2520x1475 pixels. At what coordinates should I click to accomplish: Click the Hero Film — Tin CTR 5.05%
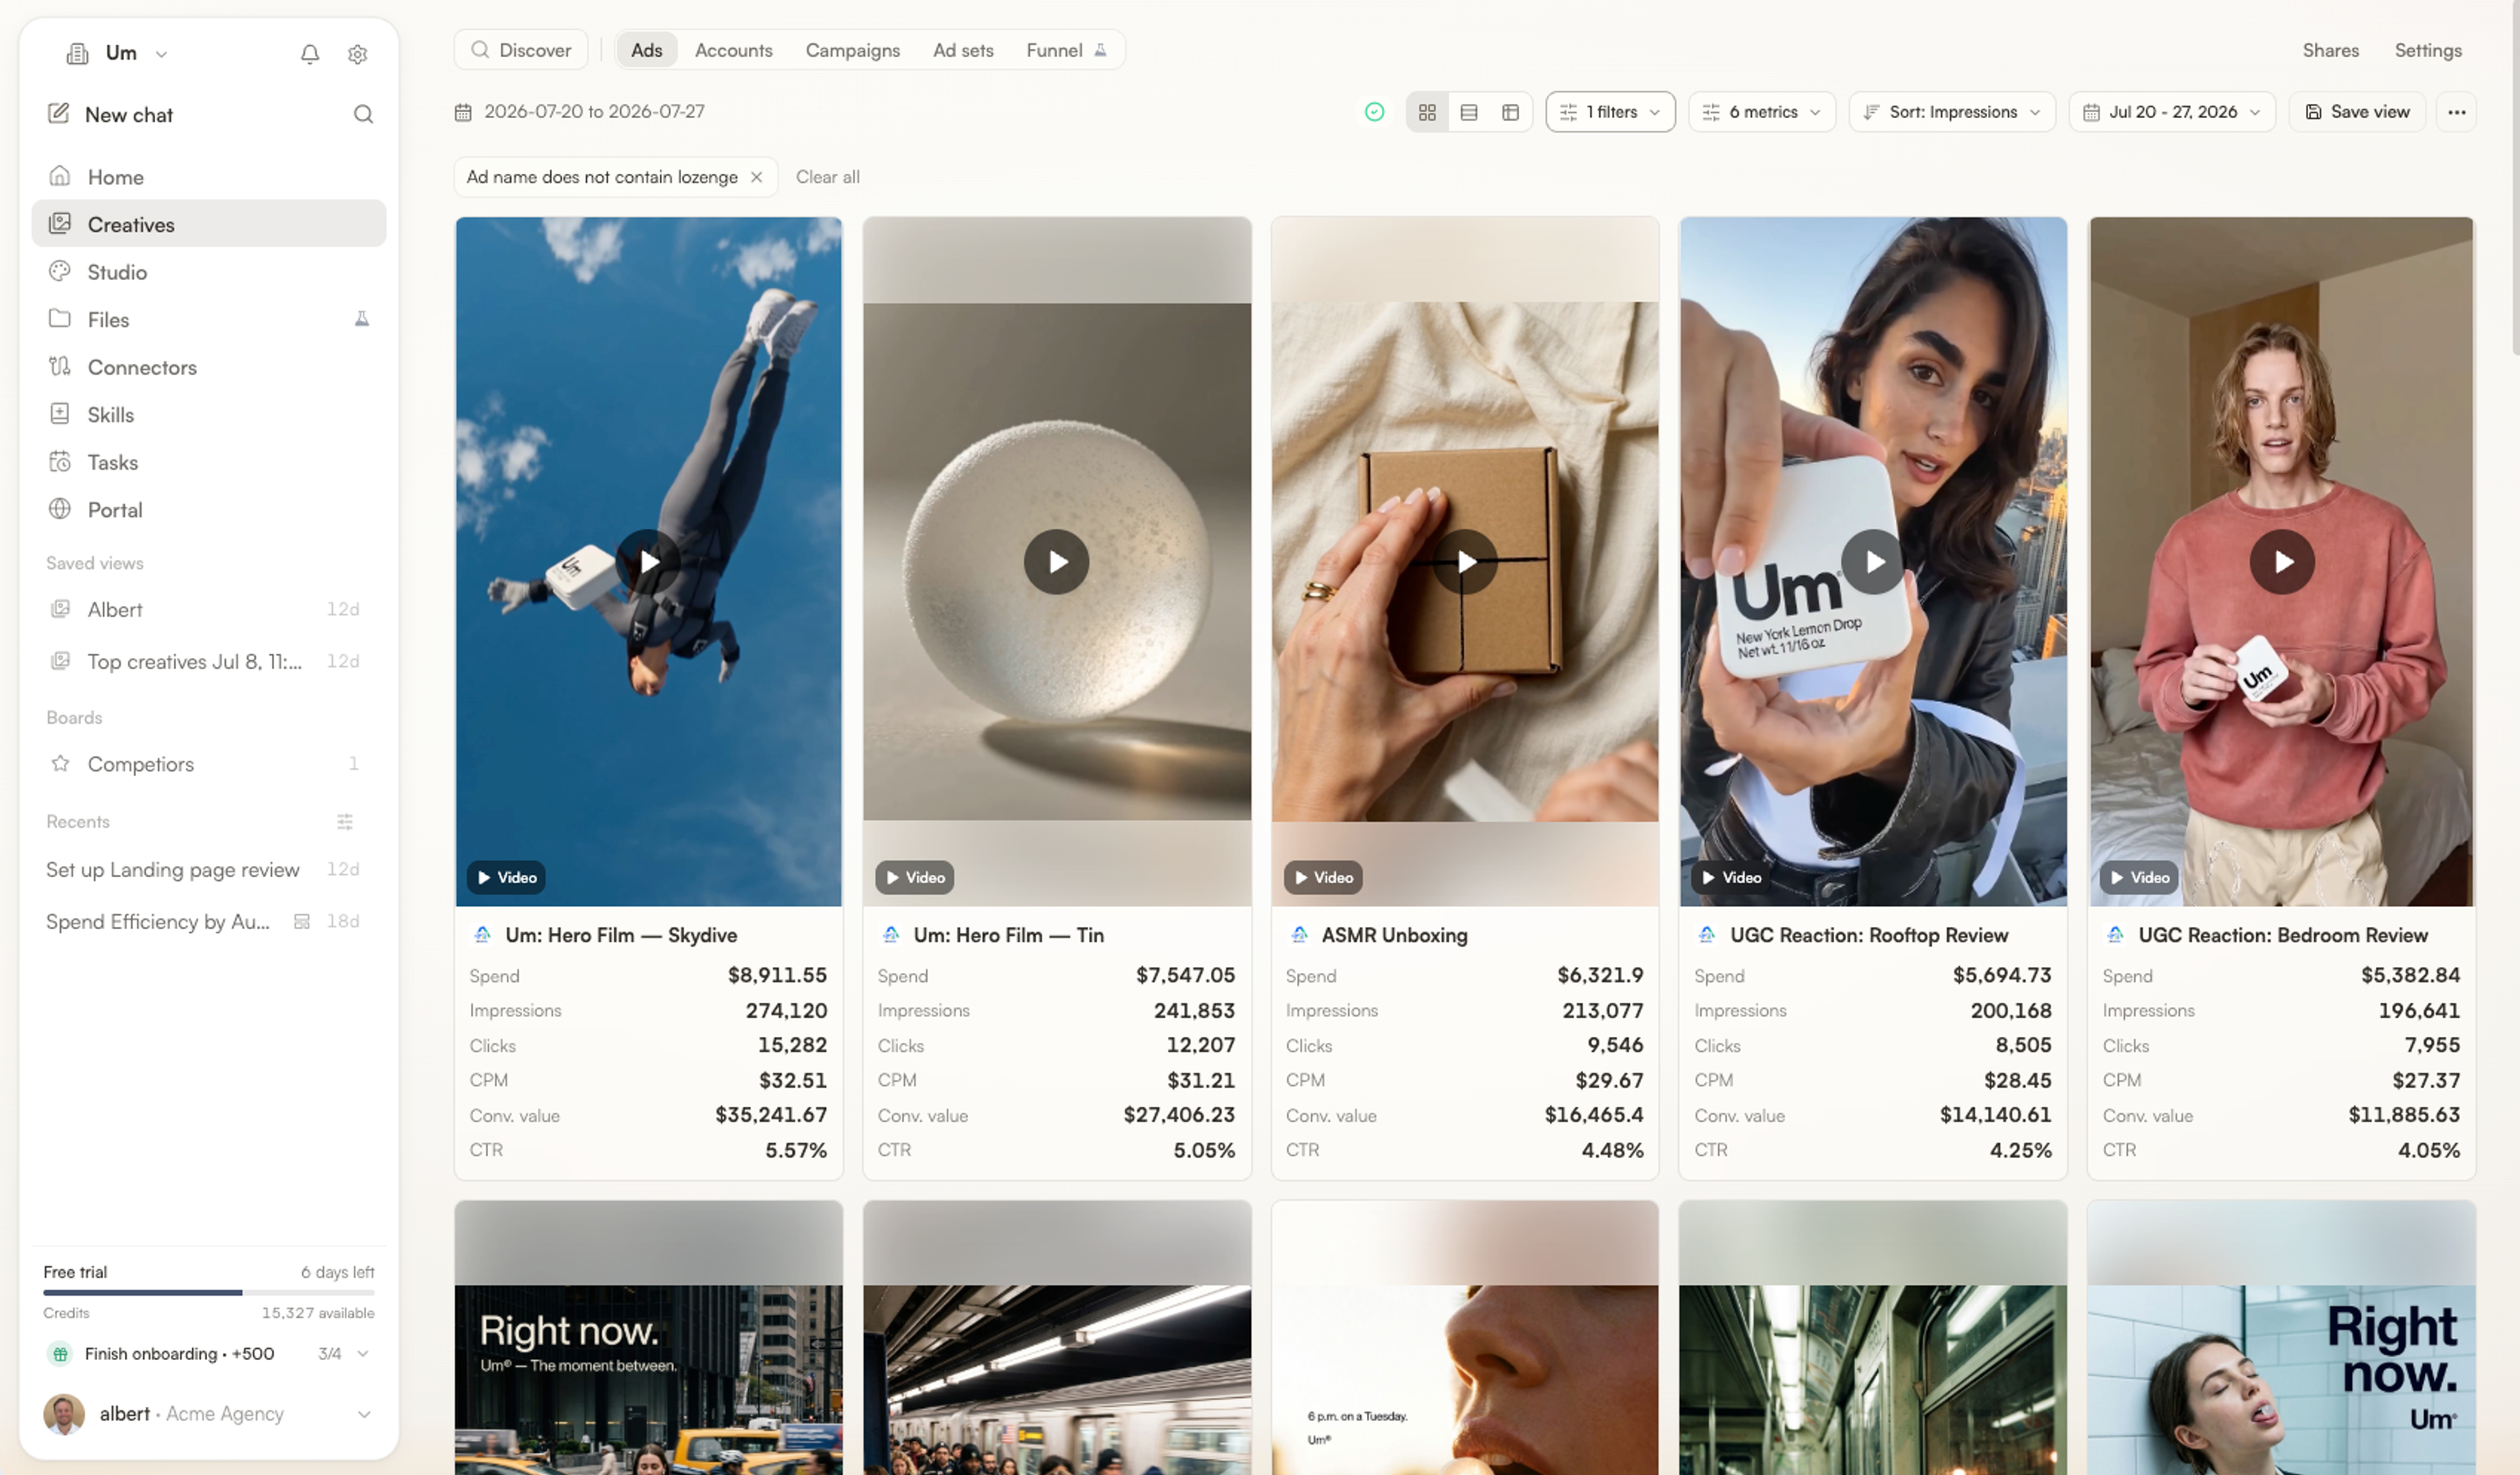1204,1150
